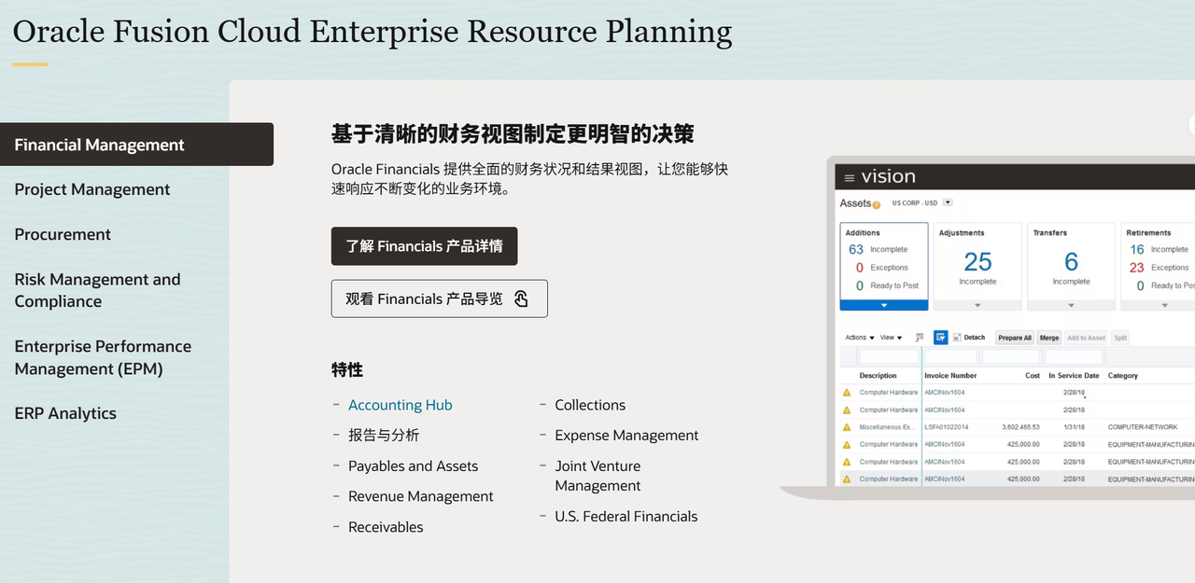Click the blue wrap icon in table toolbar
Viewport: 1195px width, 583px height.
click(x=941, y=338)
